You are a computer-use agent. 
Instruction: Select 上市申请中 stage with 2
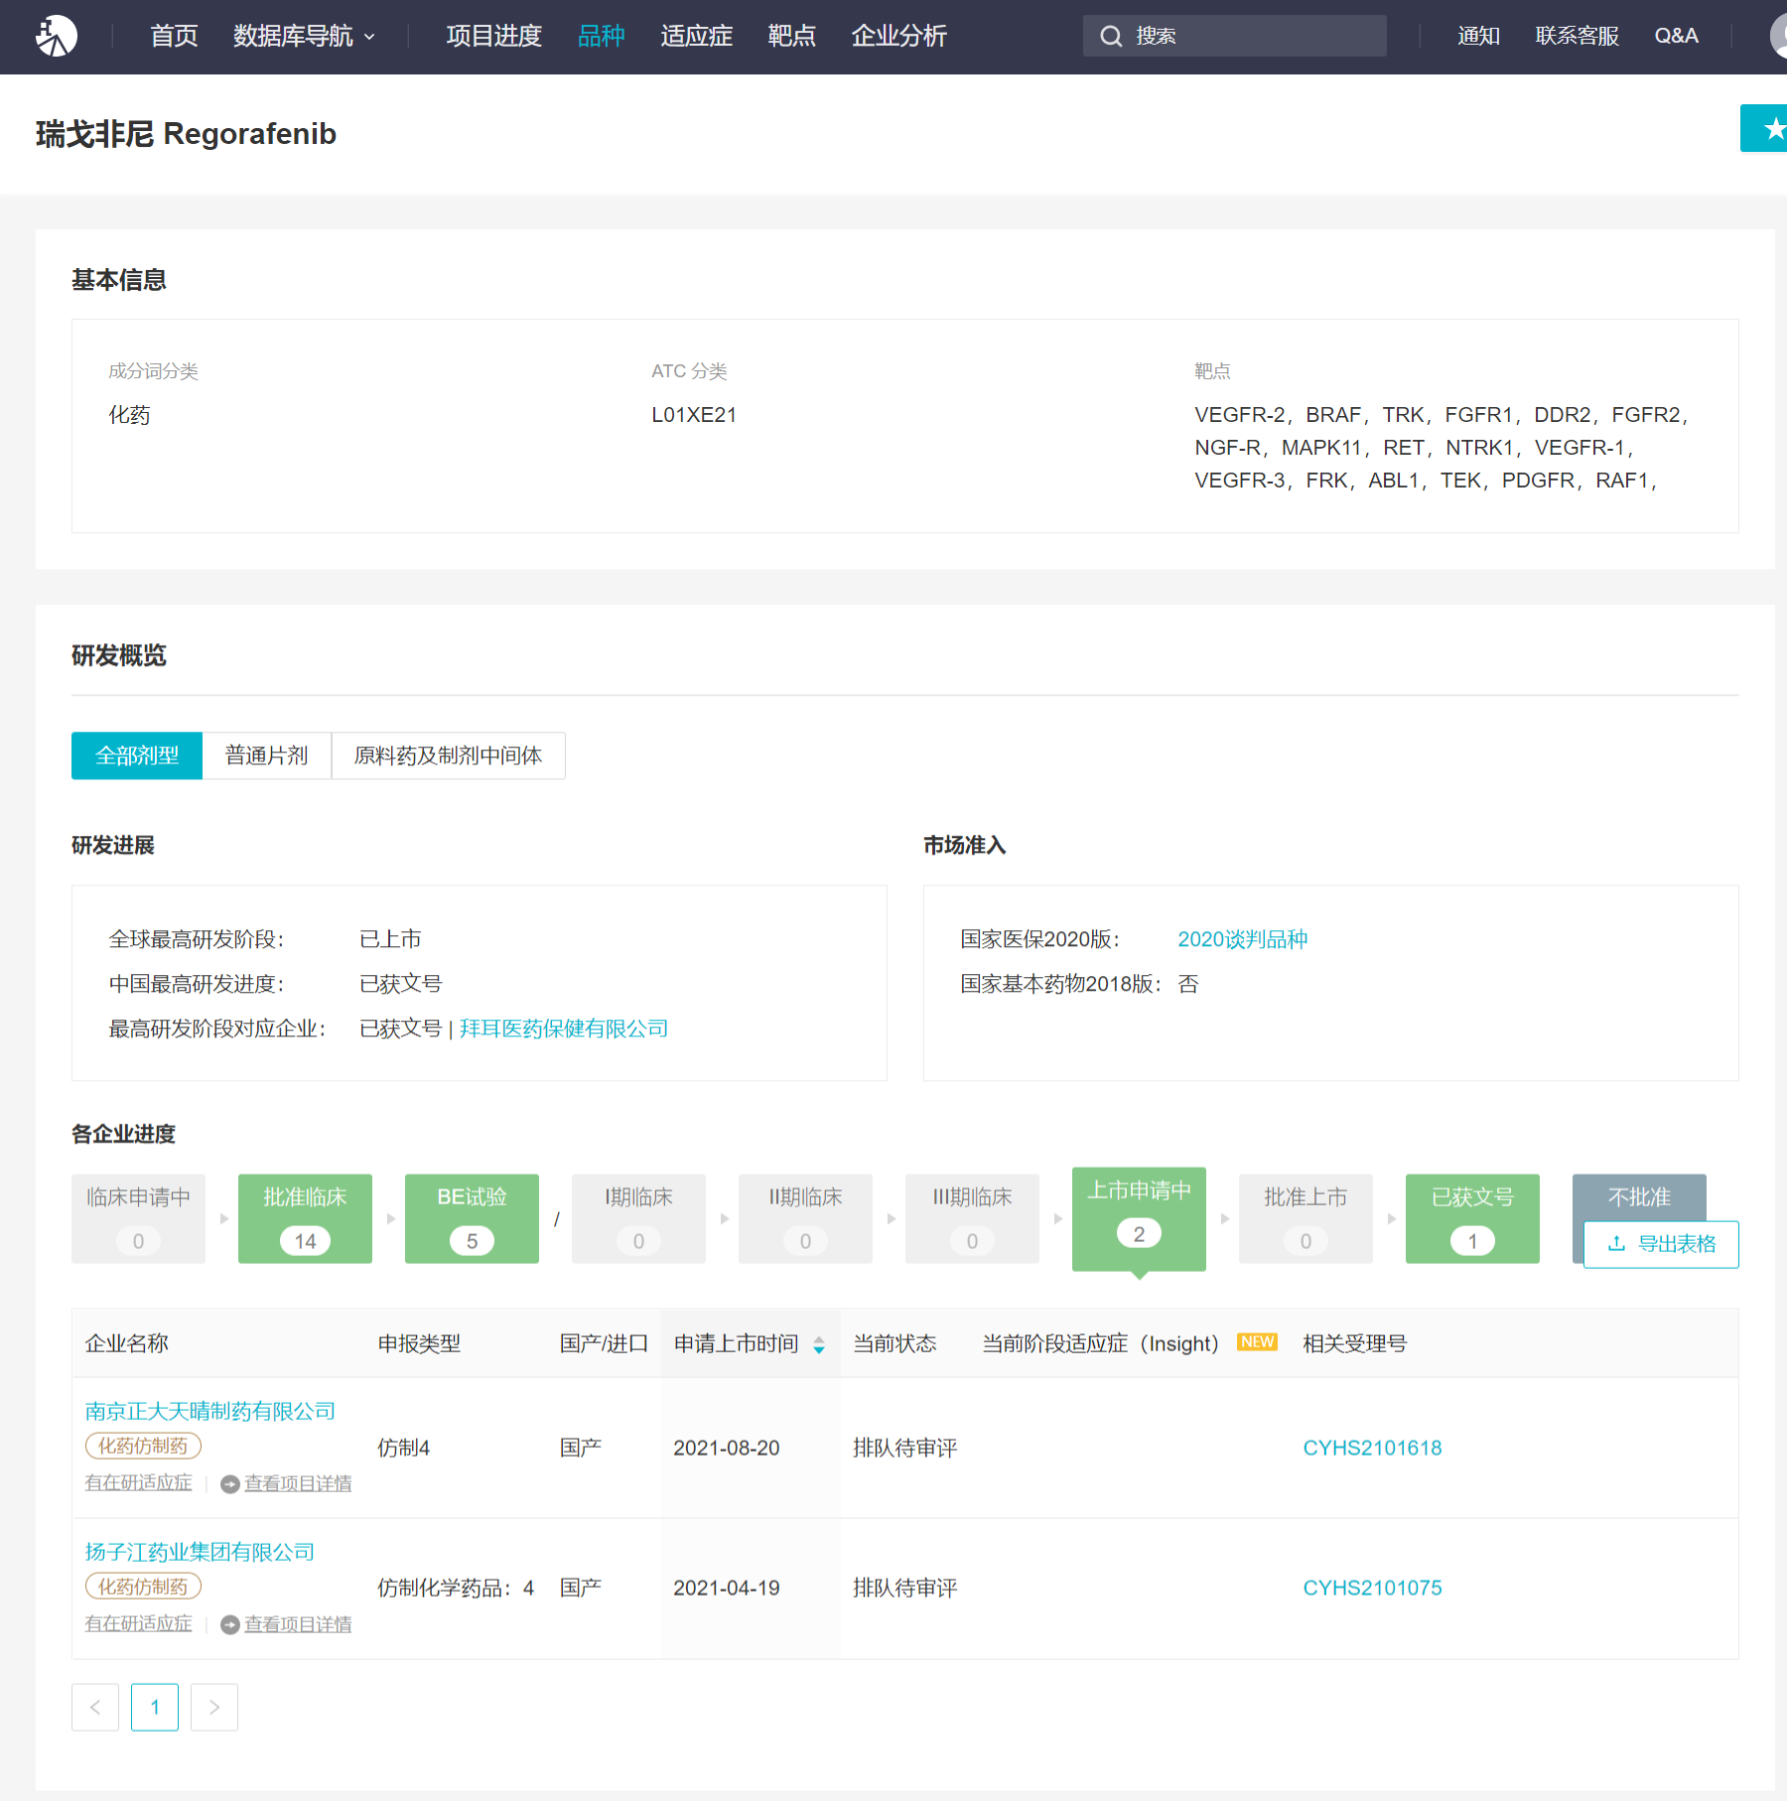[1140, 1219]
